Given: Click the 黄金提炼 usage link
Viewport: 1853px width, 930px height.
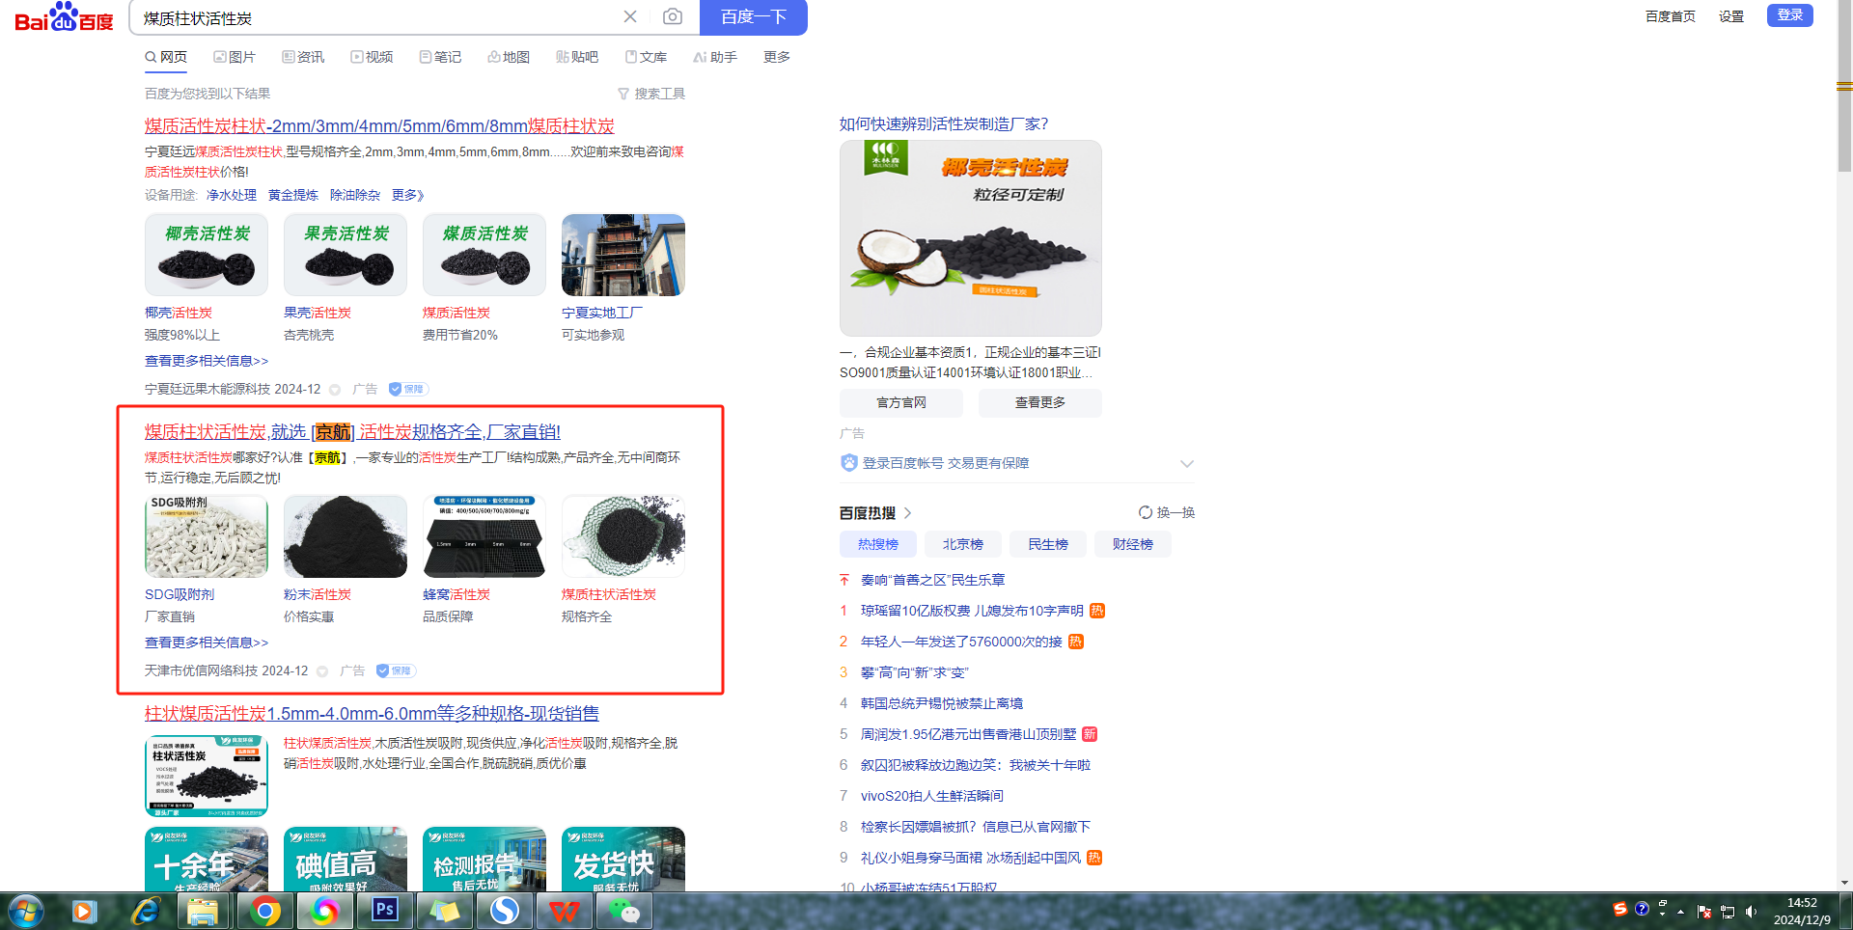Looking at the screenshot, I should click(293, 195).
